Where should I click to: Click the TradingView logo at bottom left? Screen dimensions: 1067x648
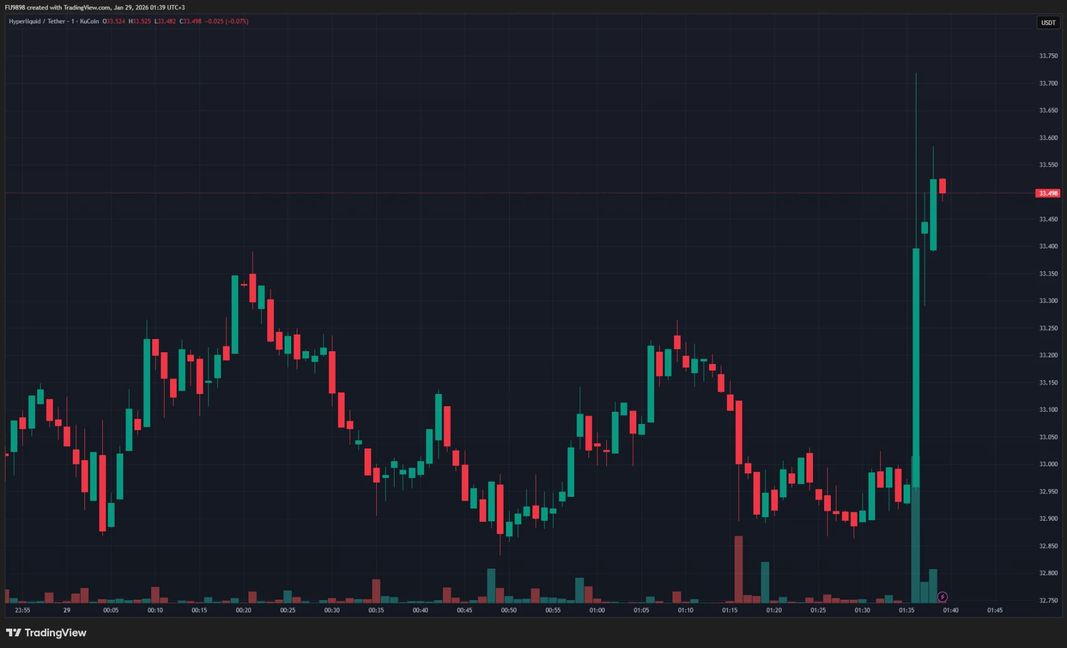(x=46, y=632)
